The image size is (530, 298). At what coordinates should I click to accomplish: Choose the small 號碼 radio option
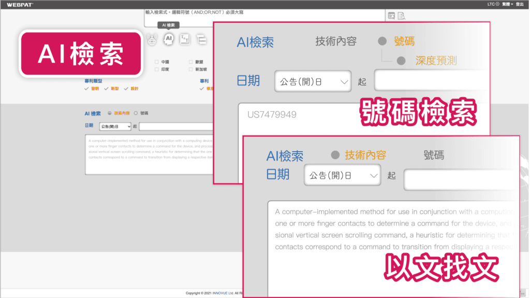click(136, 113)
